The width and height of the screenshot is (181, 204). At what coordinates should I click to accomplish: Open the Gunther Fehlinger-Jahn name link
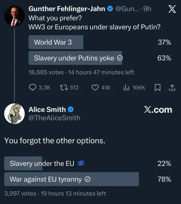coord(67,9)
